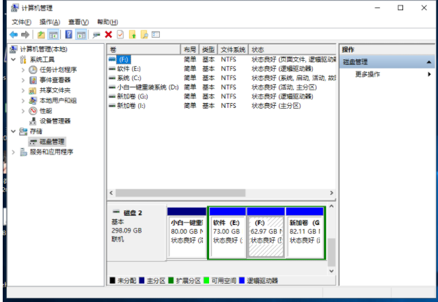The width and height of the screenshot is (438, 302).
Task: Select 事件查看器 icon in tree
Action: tap(33, 80)
